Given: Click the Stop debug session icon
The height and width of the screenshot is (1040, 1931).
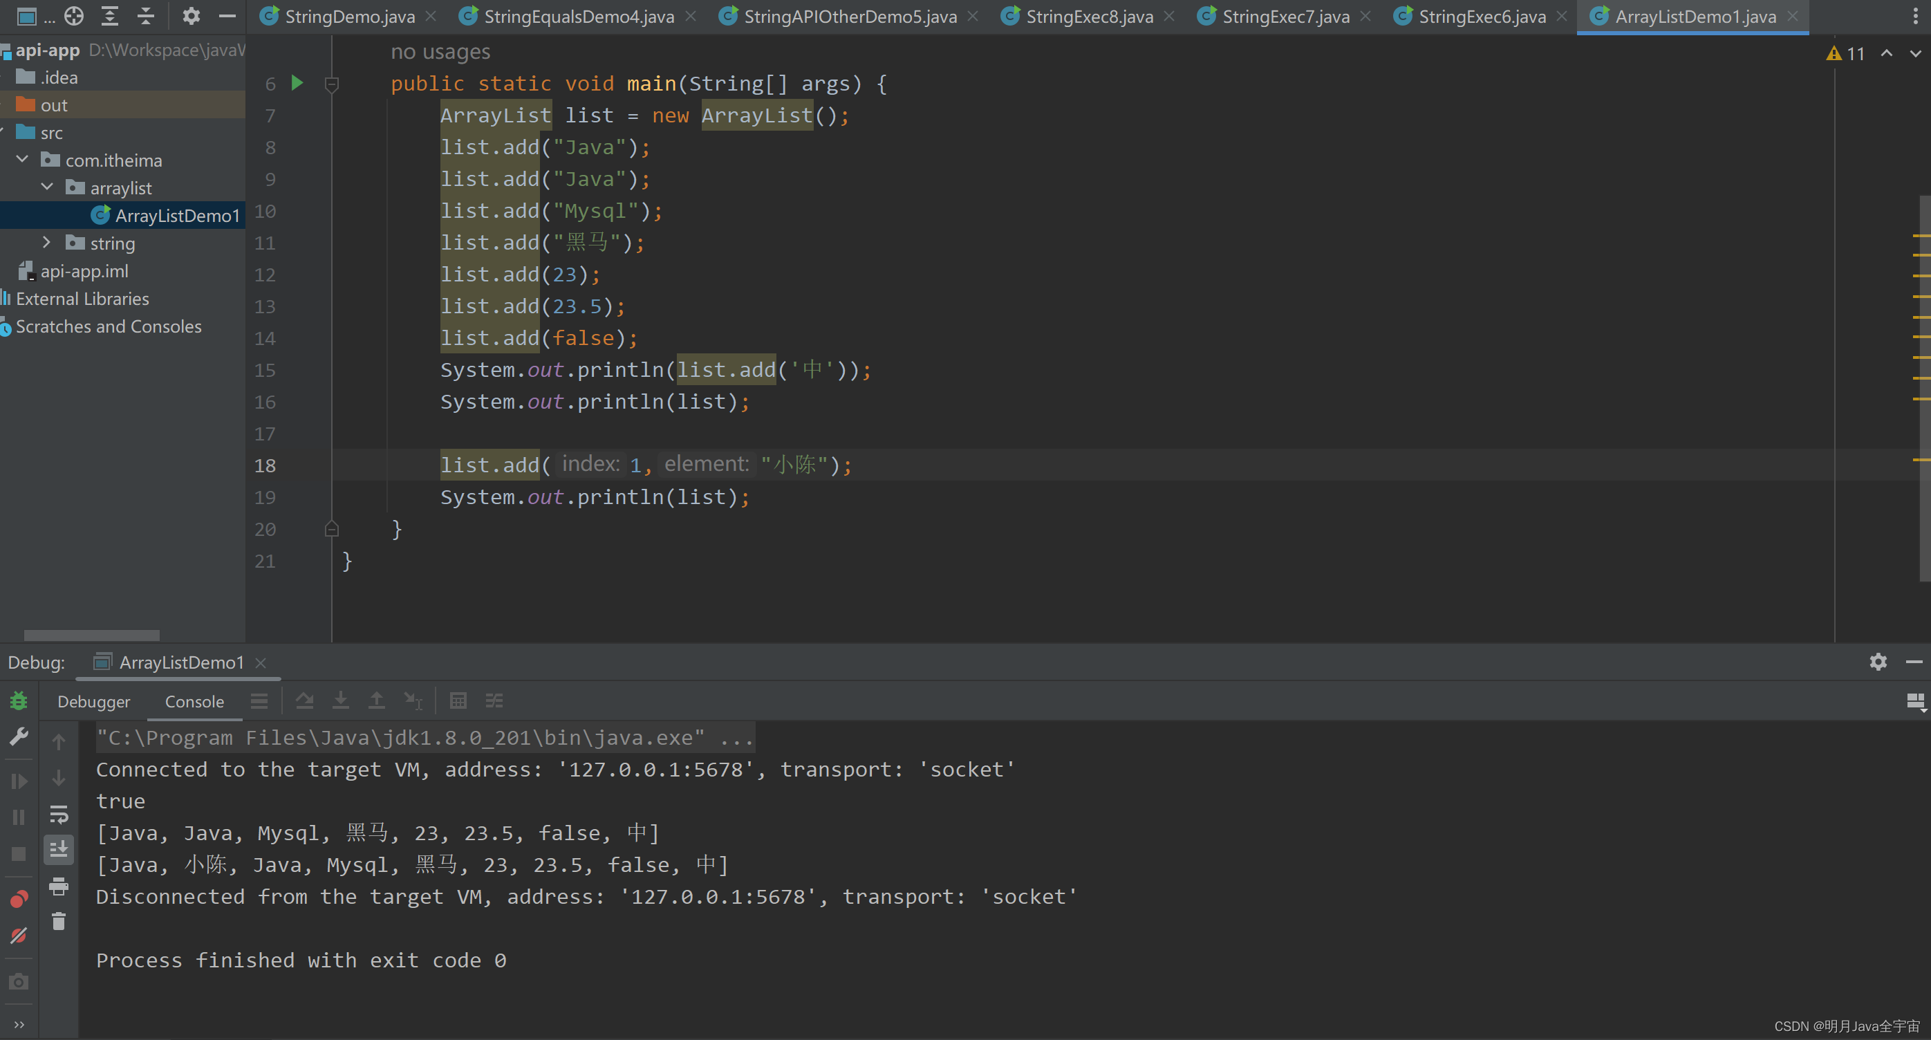Looking at the screenshot, I should coord(18,852).
